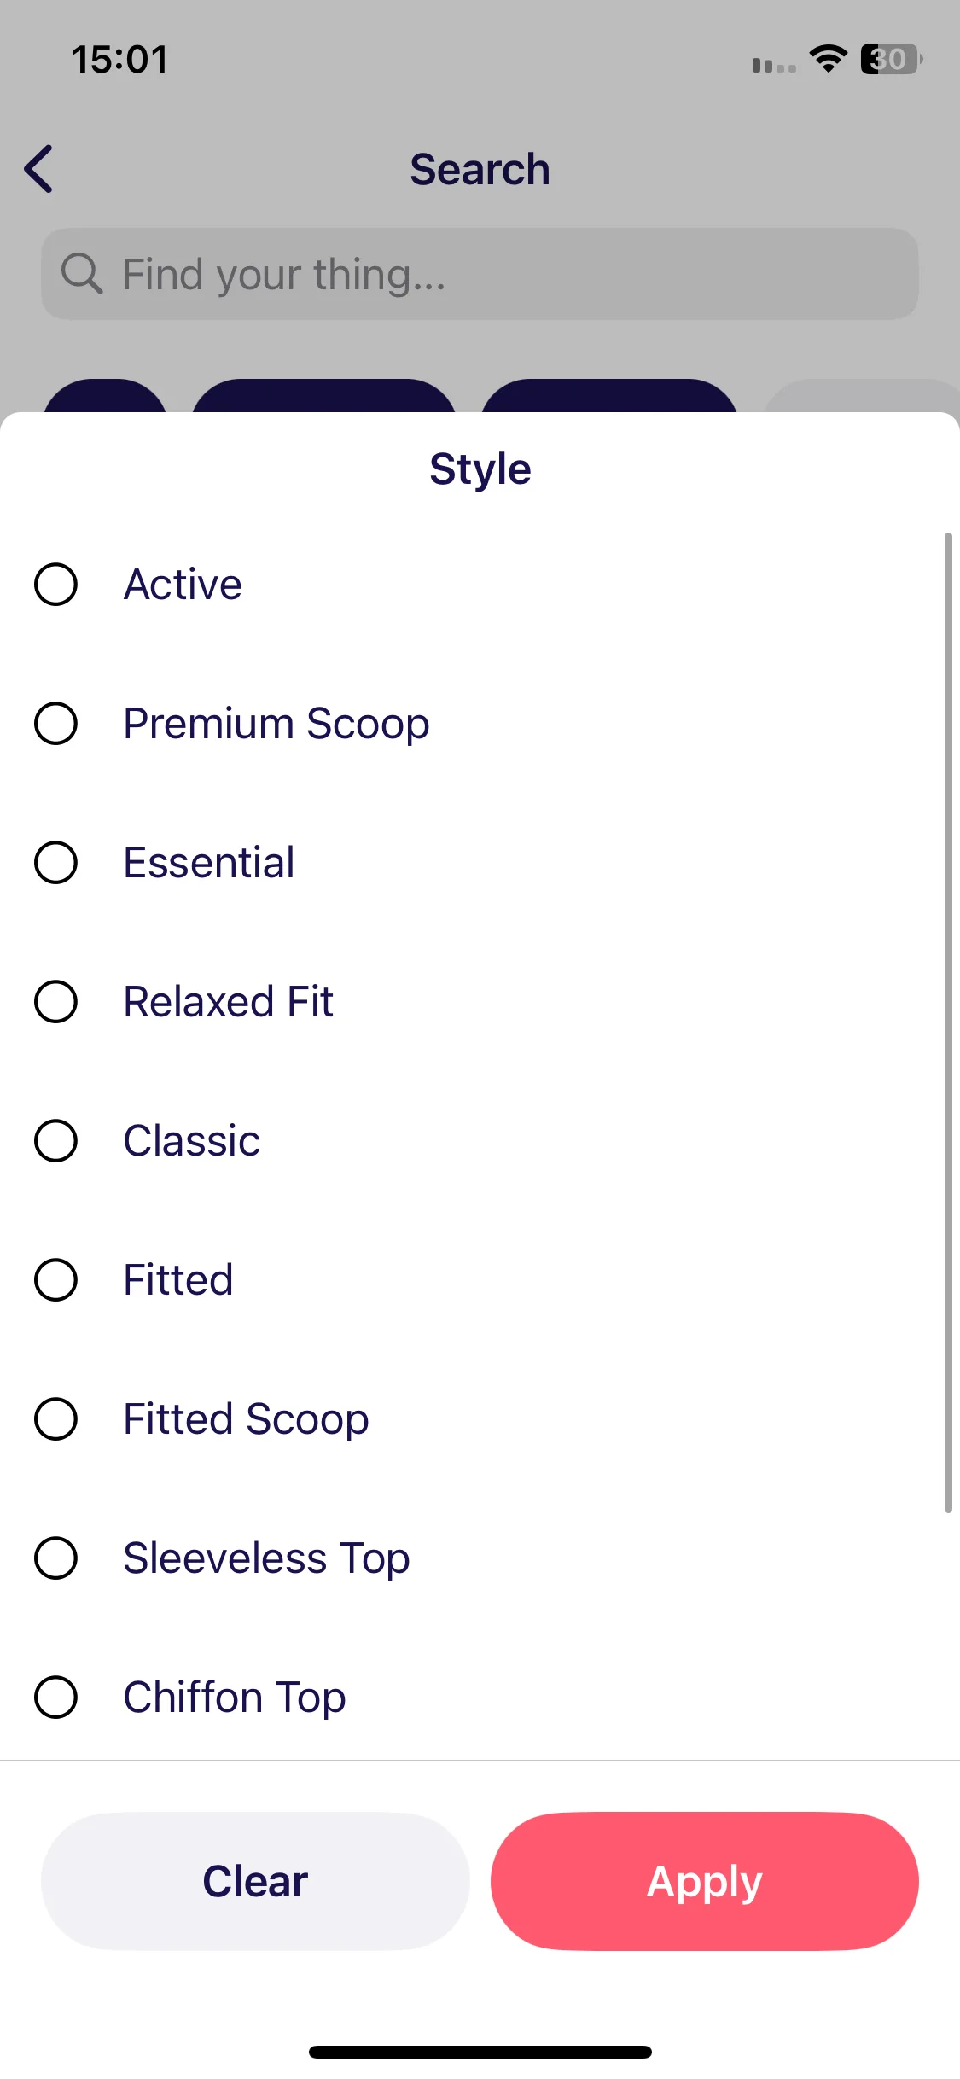Click the style list scrollbar
This screenshot has width=960, height=2079.
click(948, 1022)
